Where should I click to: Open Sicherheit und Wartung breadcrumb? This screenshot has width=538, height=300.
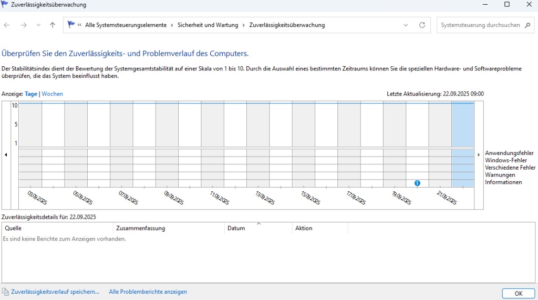208,25
